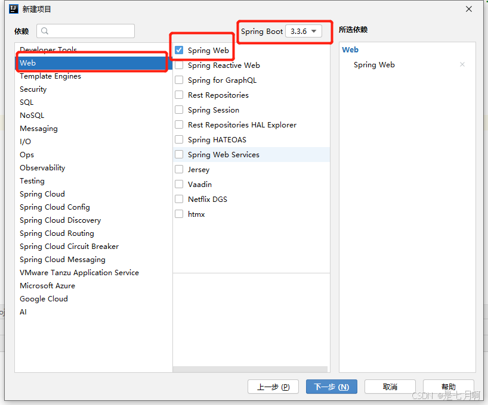Viewport: 488px width, 405px height.
Task: Click the Help (帮助) button
Action: (449, 387)
